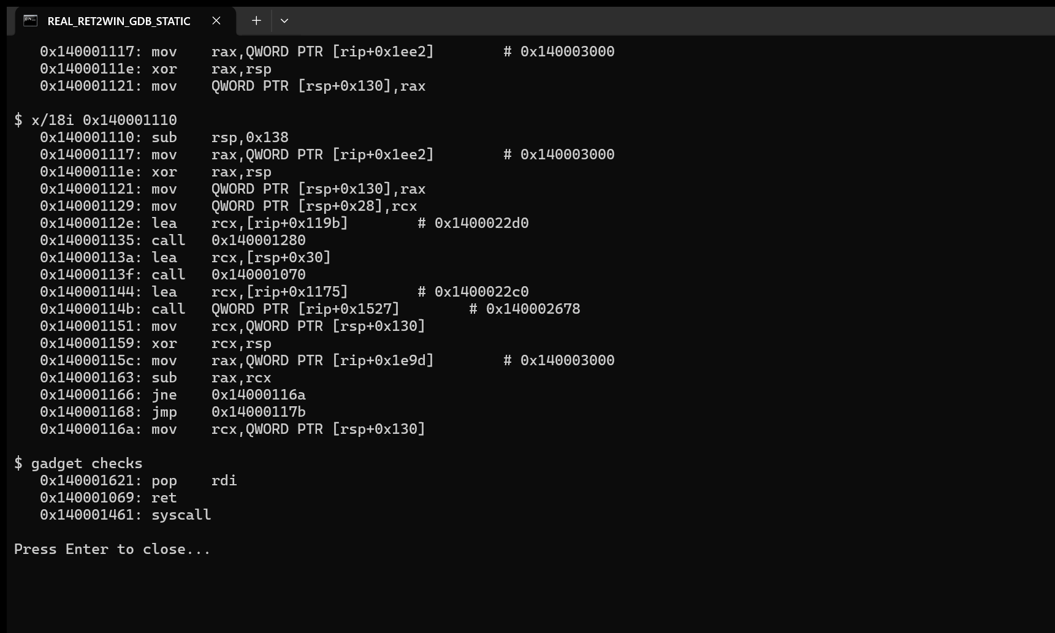Click the line at address 0x14000116a
The image size is (1055, 633).
pos(232,429)
